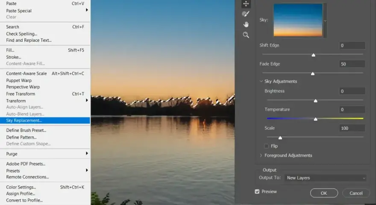Image resolution: width=376 pixels, height=205 pixels.
Task: Click the Temperature value field
Action: coord(352,110)
